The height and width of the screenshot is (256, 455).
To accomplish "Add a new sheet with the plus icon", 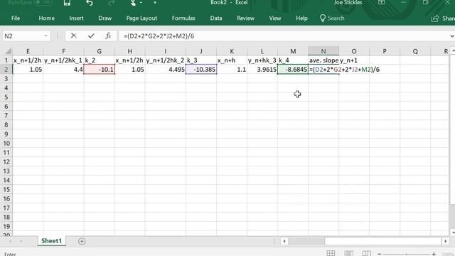I will pos(82,241).
